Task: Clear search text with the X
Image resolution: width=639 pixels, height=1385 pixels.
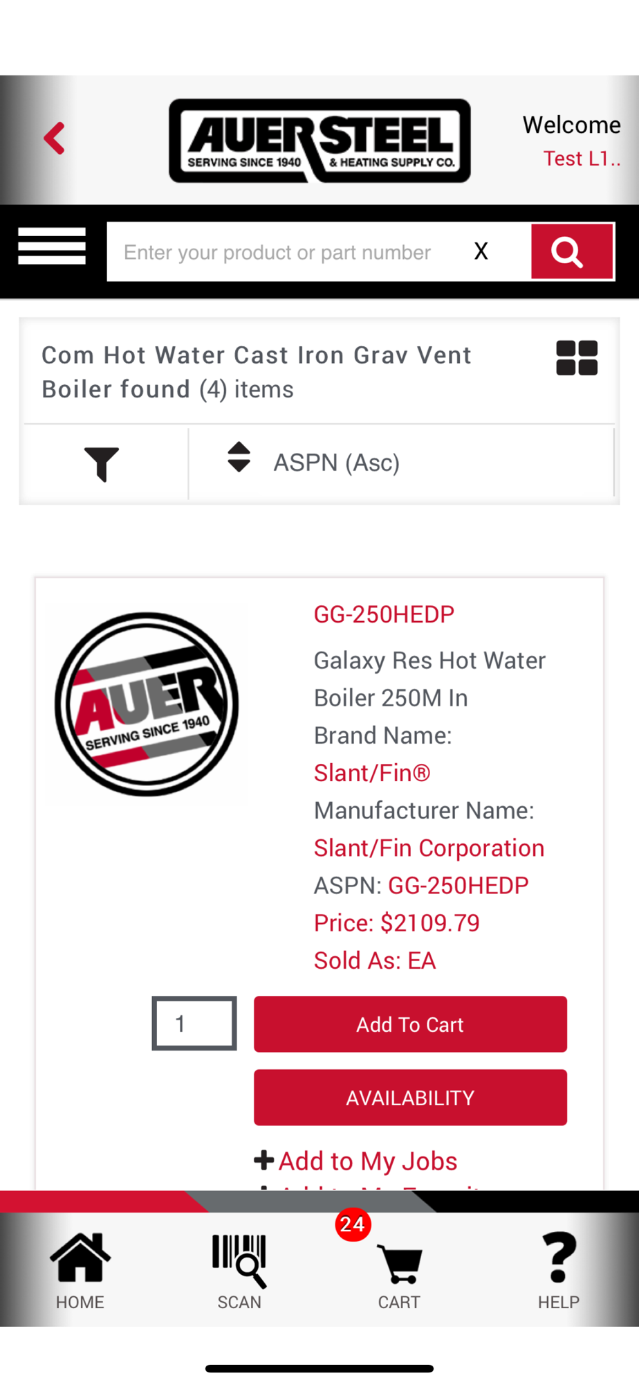Action: [481, 251]
